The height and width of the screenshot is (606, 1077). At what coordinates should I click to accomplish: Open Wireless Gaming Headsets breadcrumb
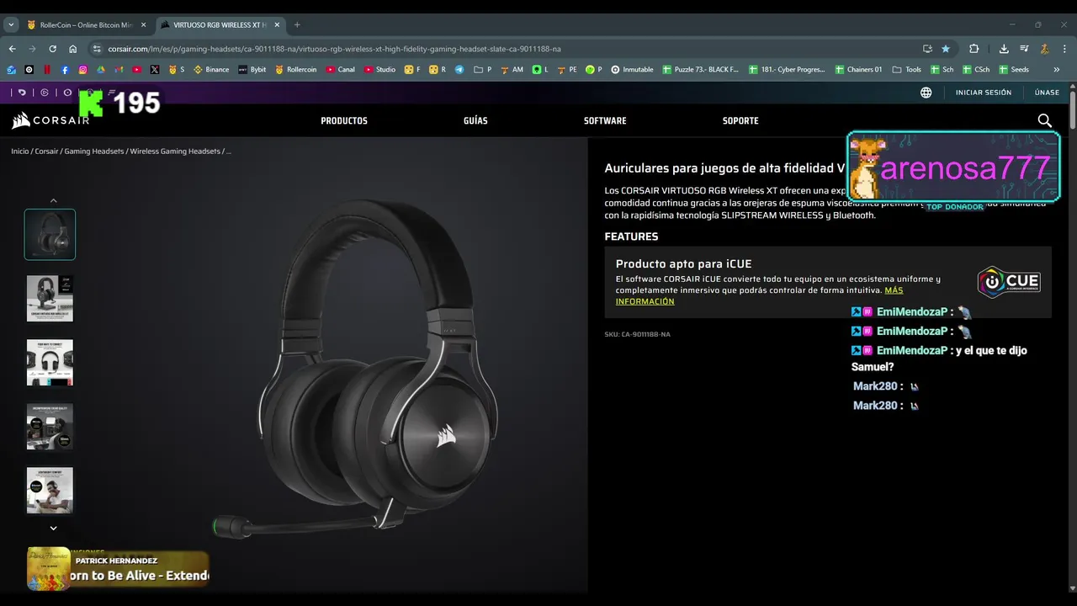tap(174, 151)
